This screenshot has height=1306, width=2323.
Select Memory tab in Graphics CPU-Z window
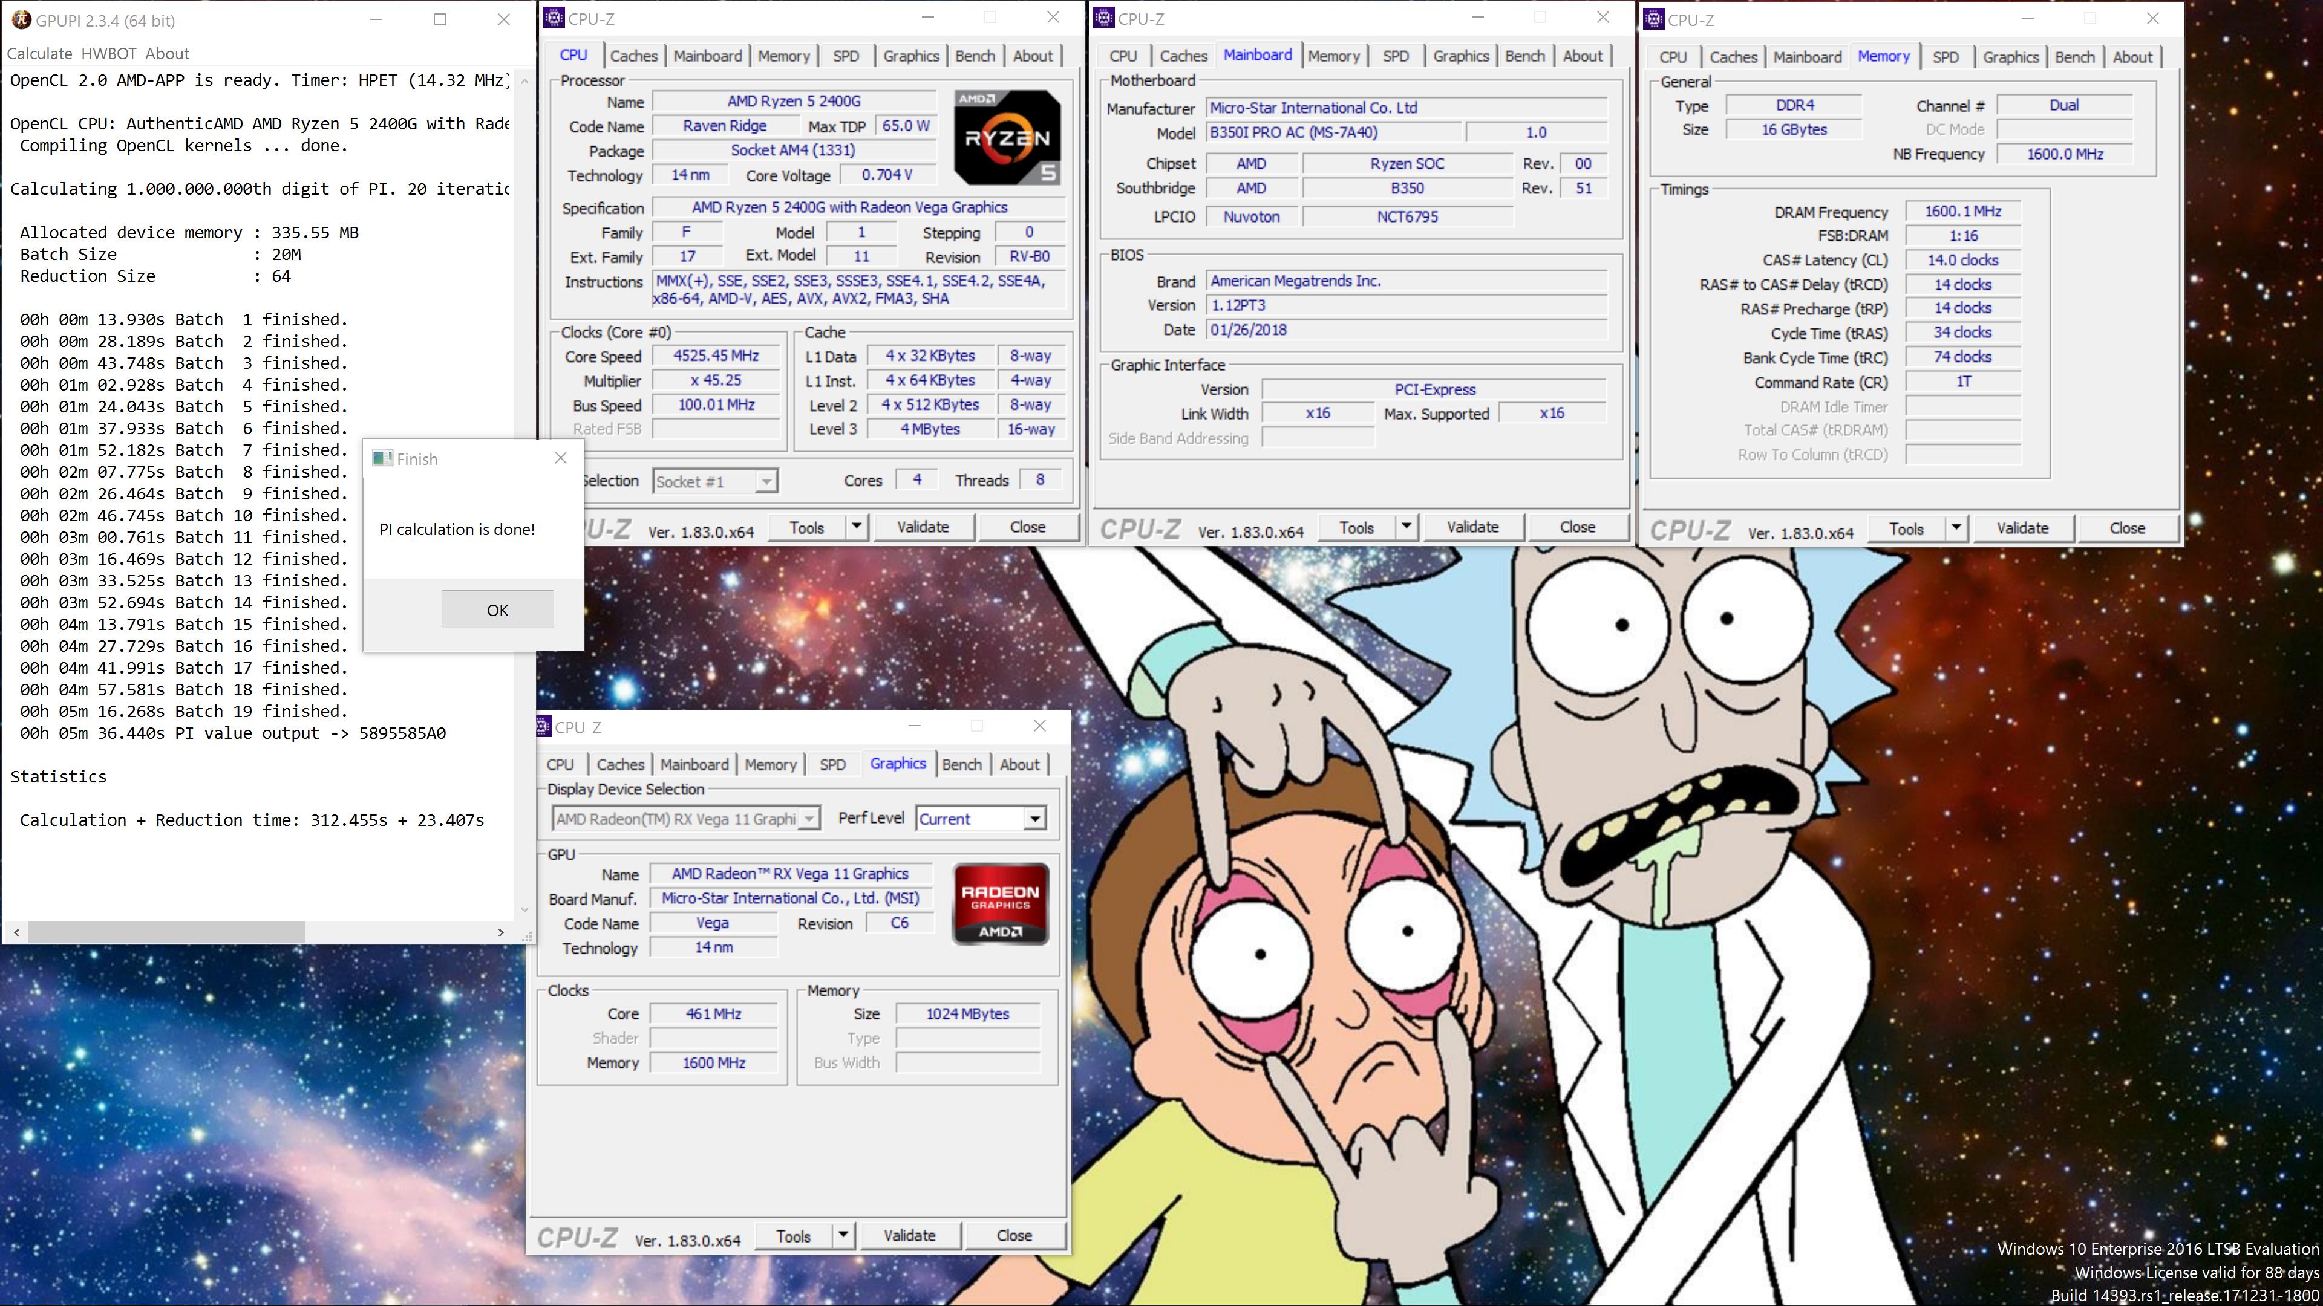(770, 764)
